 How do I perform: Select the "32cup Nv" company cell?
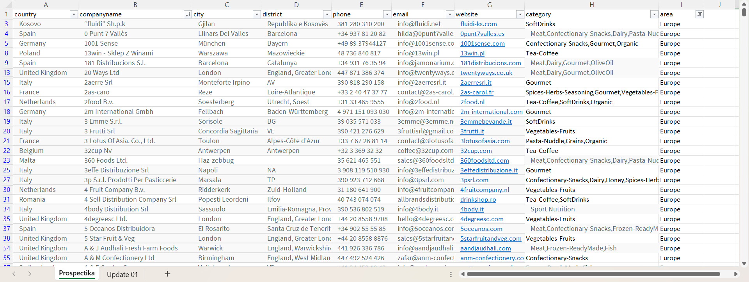(135, 151)
